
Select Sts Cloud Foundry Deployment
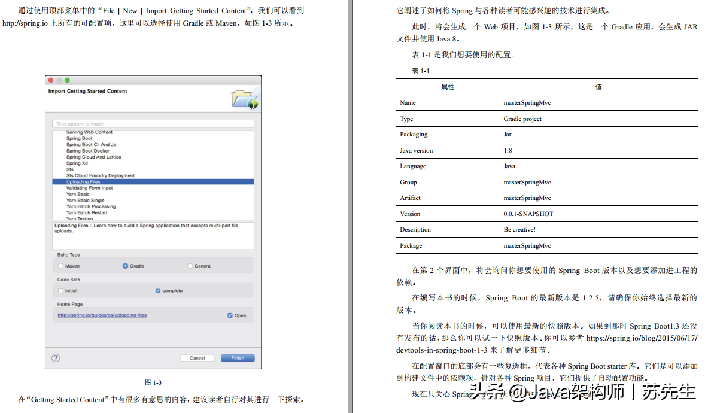(x=101, y=175)
